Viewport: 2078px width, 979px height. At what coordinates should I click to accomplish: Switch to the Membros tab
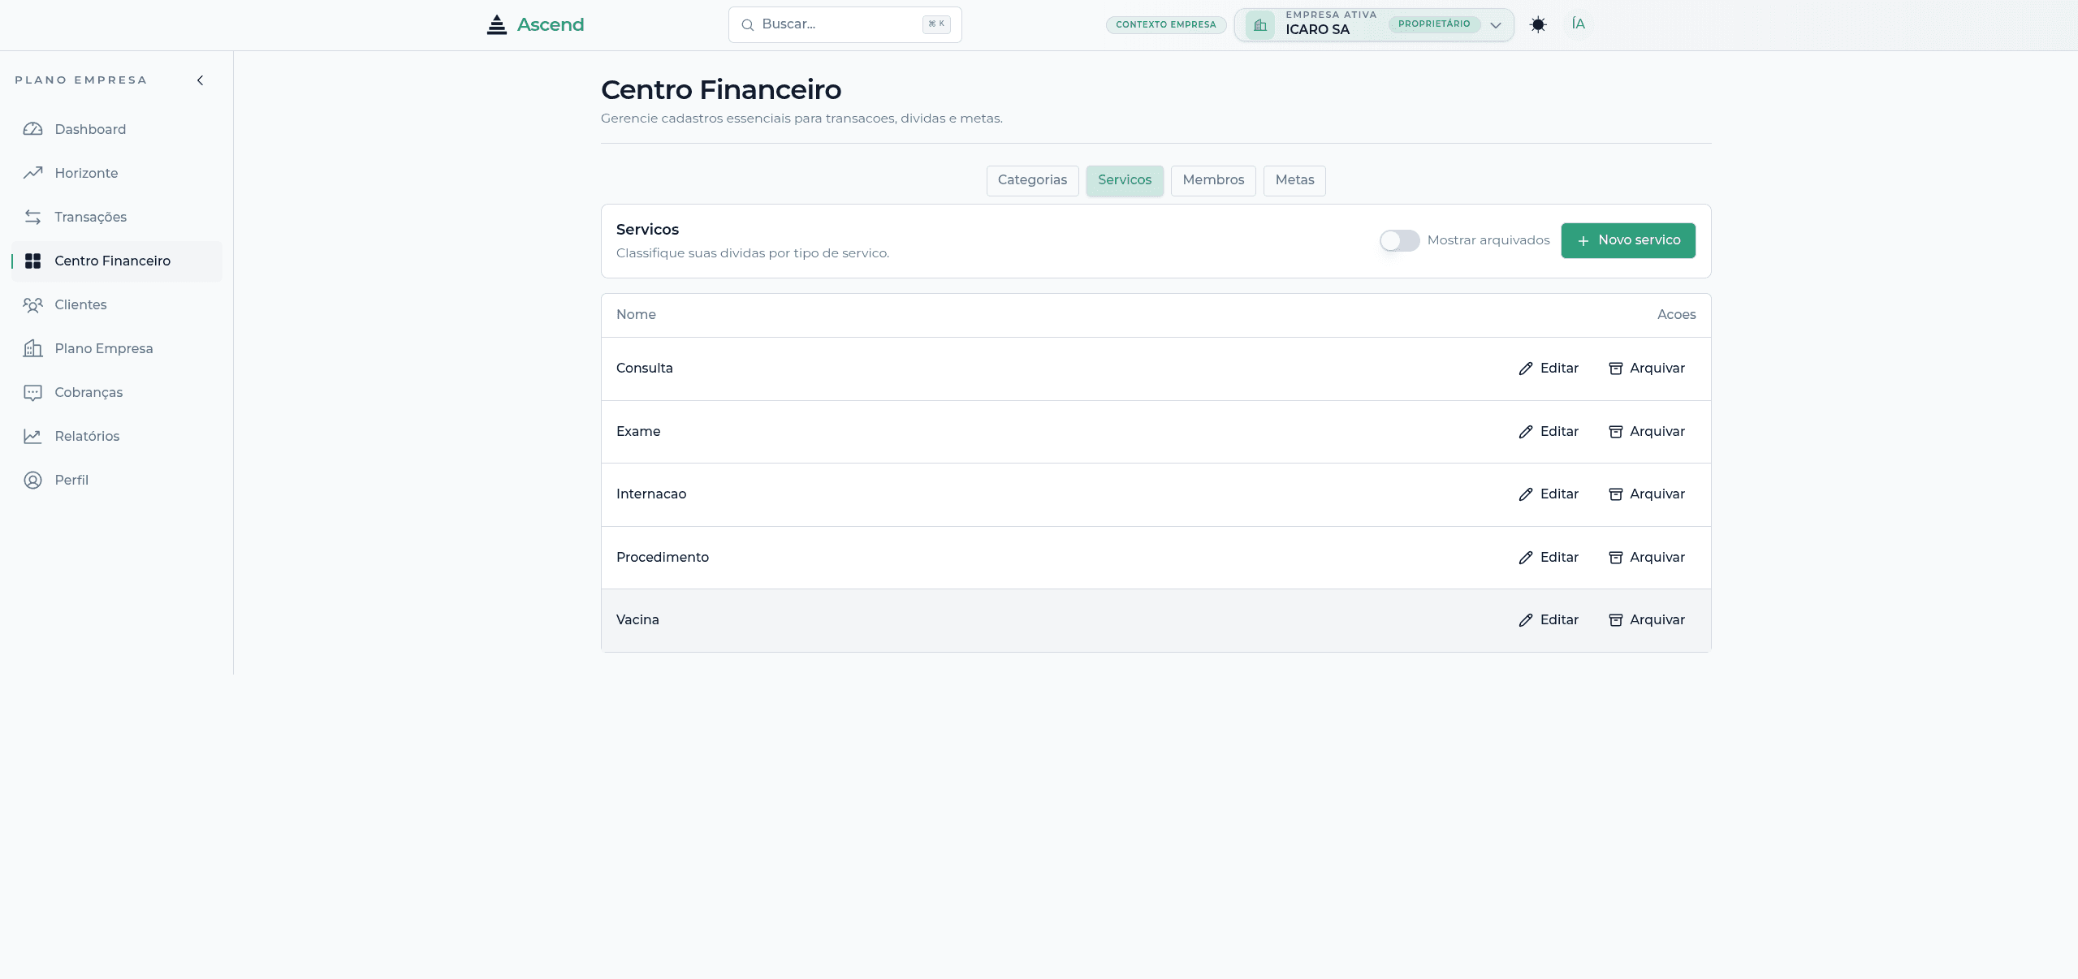pyautogui.click(x=1212, y=180)
